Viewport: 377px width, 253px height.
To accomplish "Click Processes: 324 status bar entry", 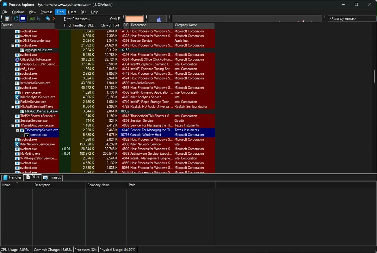I will point(86,250).
